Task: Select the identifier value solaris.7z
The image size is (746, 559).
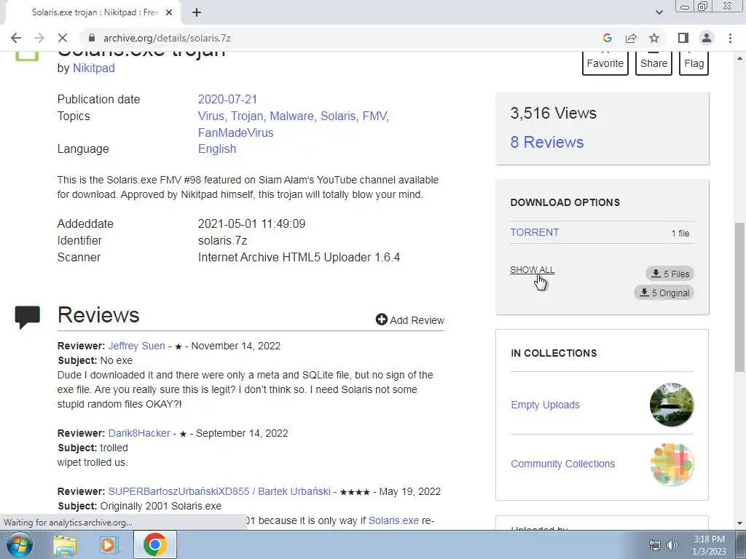Action: point(222,240)
